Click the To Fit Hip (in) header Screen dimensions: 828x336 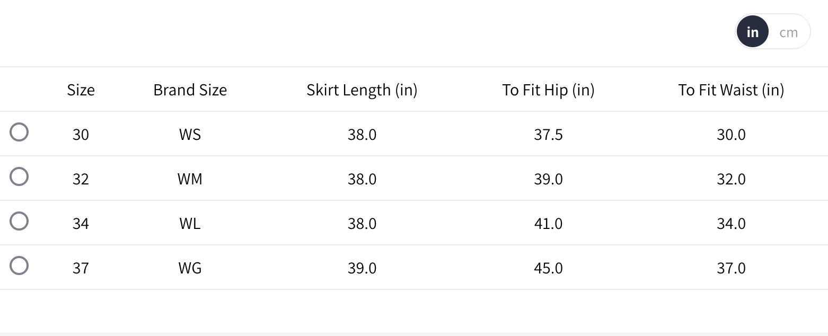[x=548, y=90]
